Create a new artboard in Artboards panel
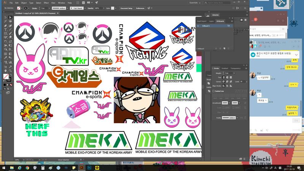 point(224,49)
